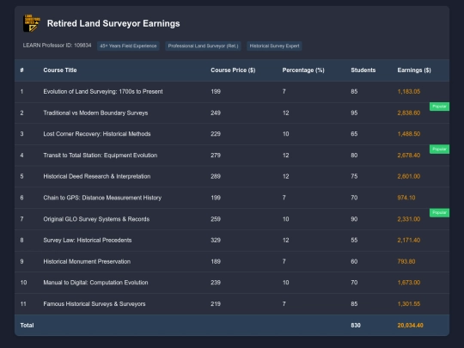Select Manual to Digital: Computation Evolution

tap(95, 283)
